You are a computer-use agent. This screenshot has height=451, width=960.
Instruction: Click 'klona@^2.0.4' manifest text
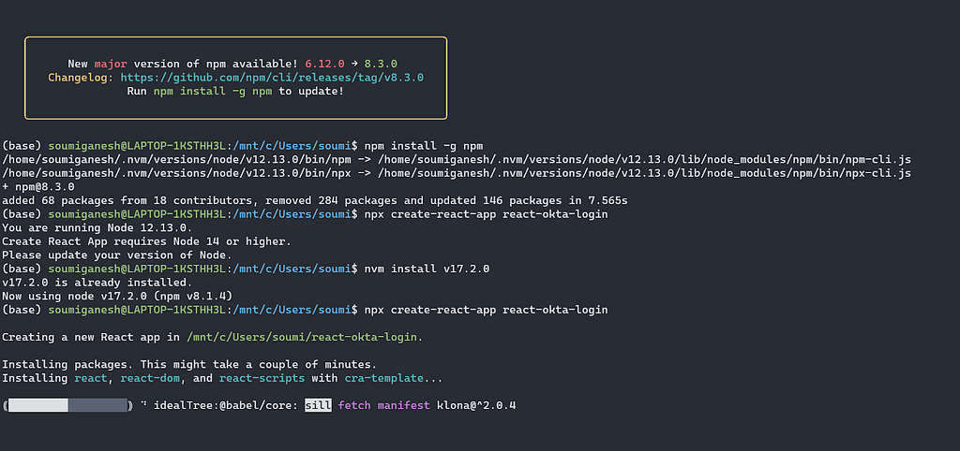click(476, 405)
